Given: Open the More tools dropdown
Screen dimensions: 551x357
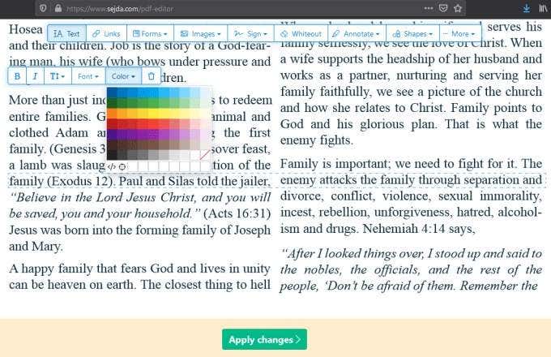Looking at the screenshot, I should pyautogui.click(x=460, y=34).
